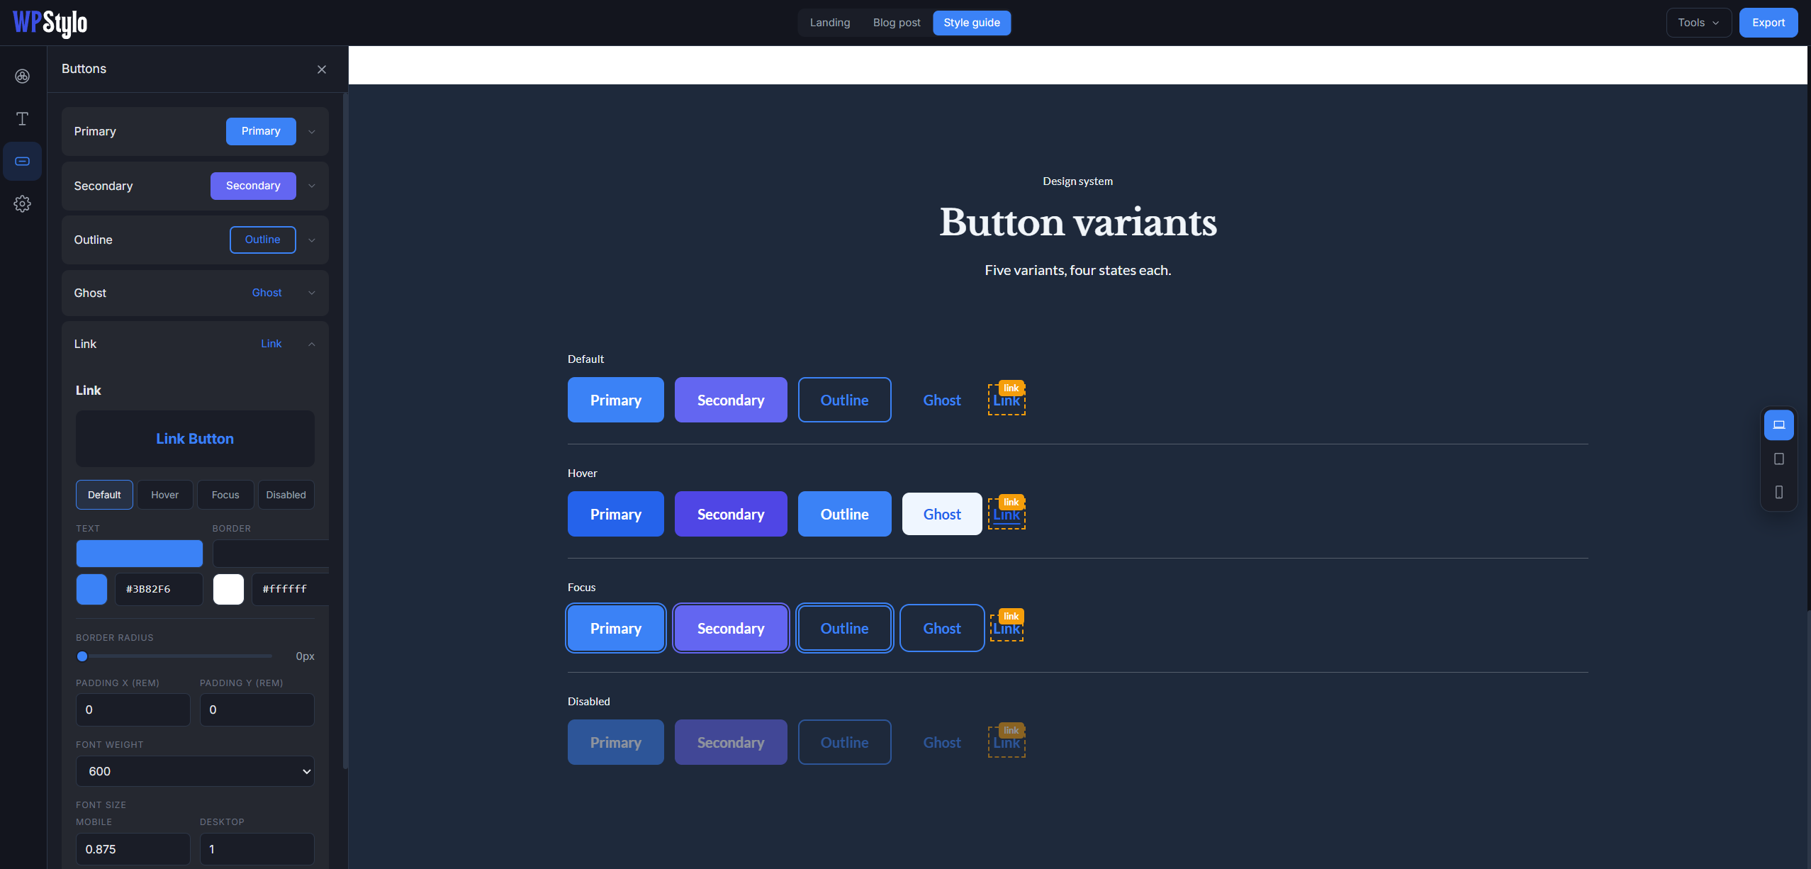This screenshot has width=1811, height=869.
Task: Click orange link badge in Disabled row
Action: (x=1011, y=730)
